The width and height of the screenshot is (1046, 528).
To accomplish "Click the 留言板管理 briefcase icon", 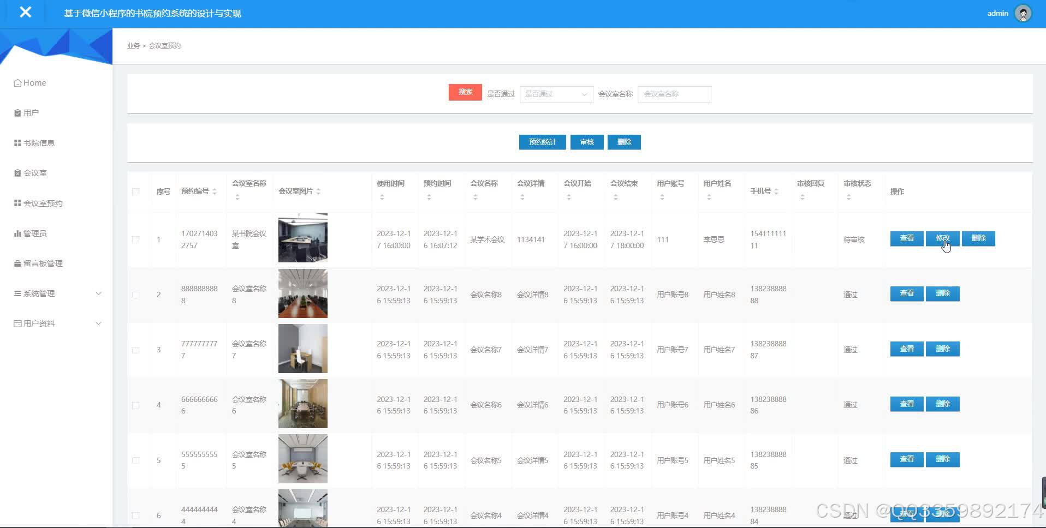I will (x=17, y=263).
